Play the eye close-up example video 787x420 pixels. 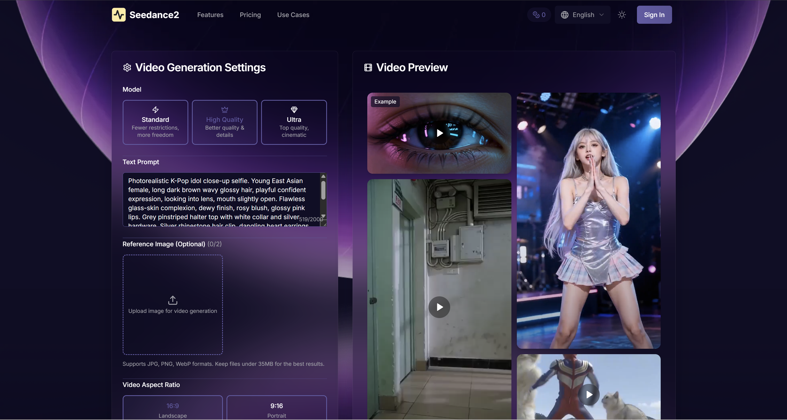439,133
